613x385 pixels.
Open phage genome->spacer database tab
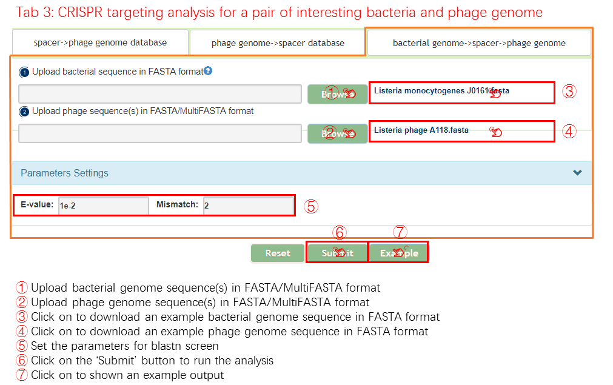pos(278,43)
